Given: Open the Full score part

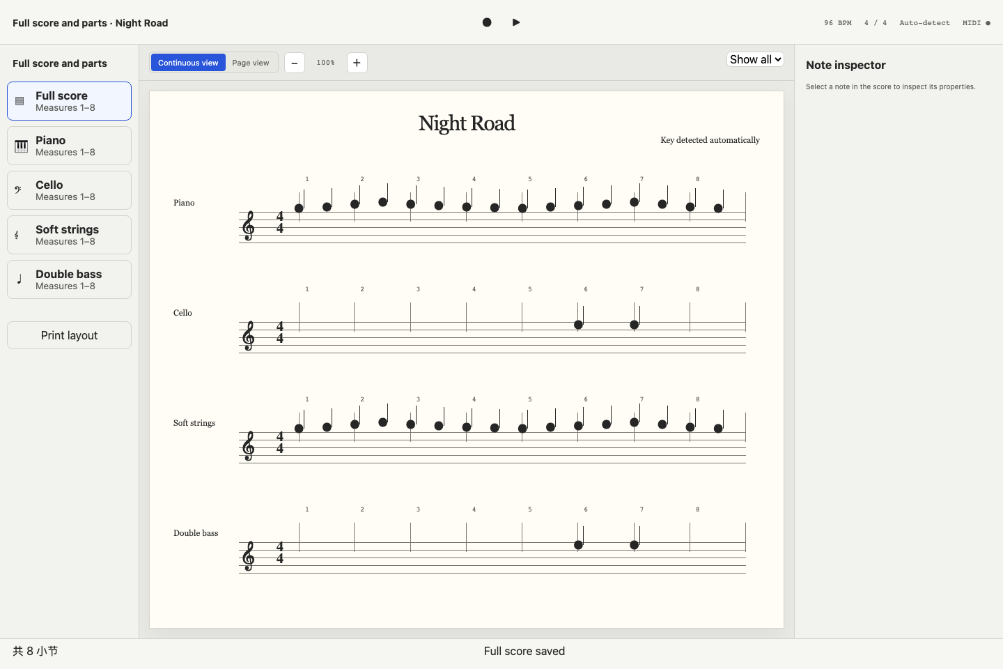Looking at the screenshot, I should coord(69,101).
